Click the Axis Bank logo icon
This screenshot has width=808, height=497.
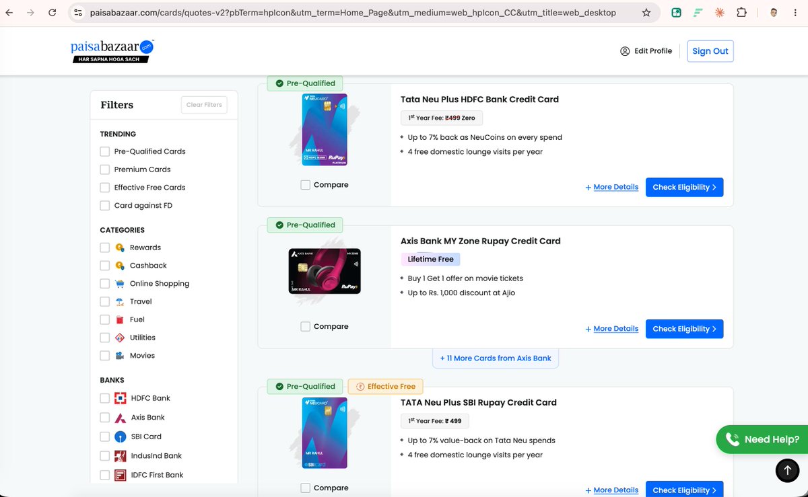click(x=120, y=418)
